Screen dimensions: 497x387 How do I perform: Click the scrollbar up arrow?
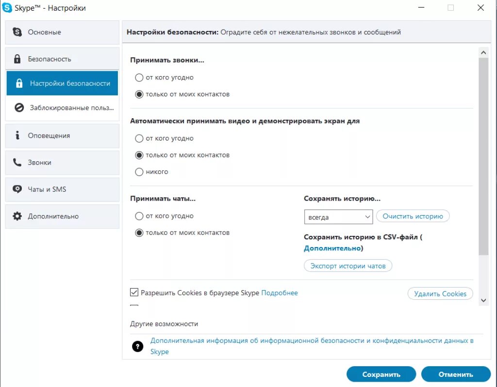click(x=483, y=52)
